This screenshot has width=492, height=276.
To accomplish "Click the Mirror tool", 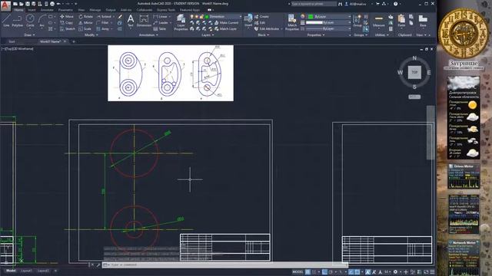I will [85, 22].
